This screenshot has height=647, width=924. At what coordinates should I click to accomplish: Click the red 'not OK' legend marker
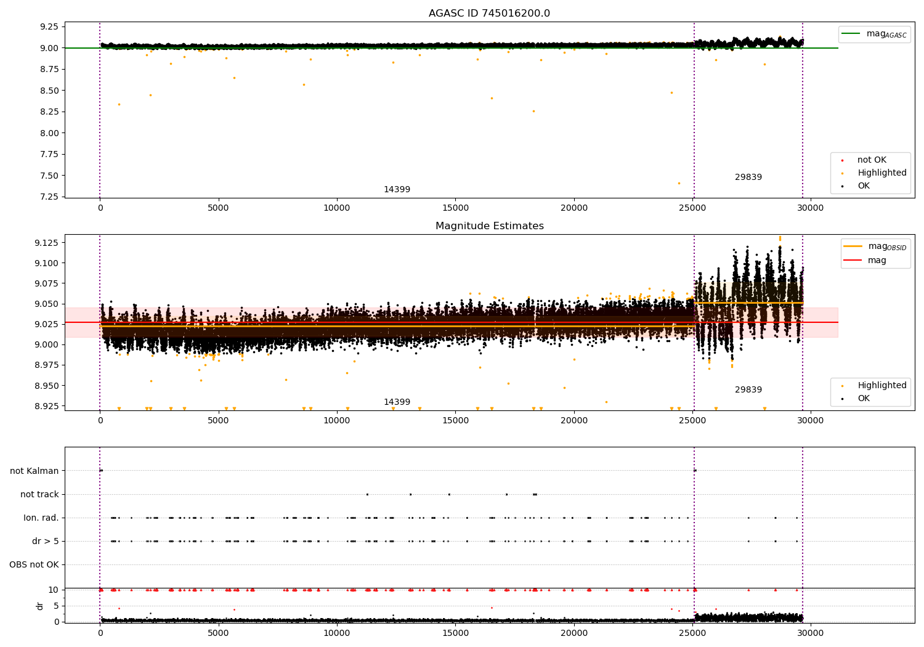click(x=842, y=160)
